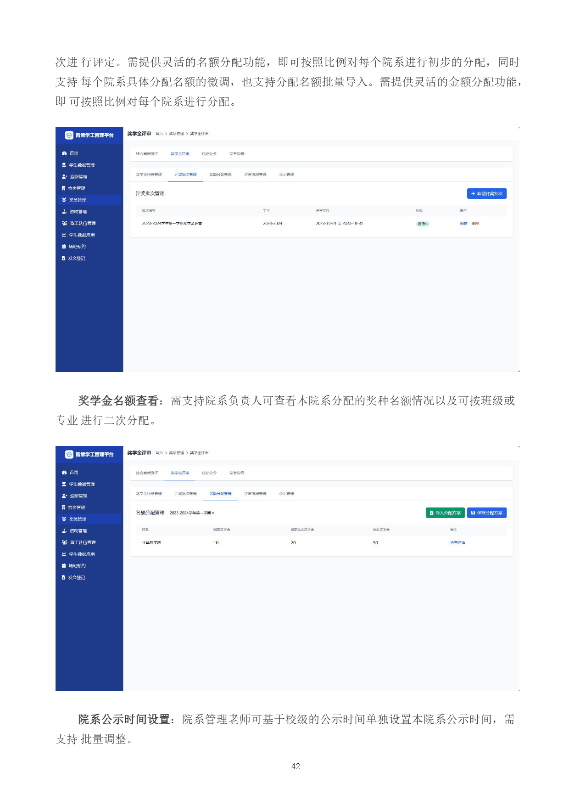The width and height of the screenshot is (569, 806).
Task: Switch to 违纪处分 tab in 名额分配管理 screenshot
Action: (x=209, y=473)
